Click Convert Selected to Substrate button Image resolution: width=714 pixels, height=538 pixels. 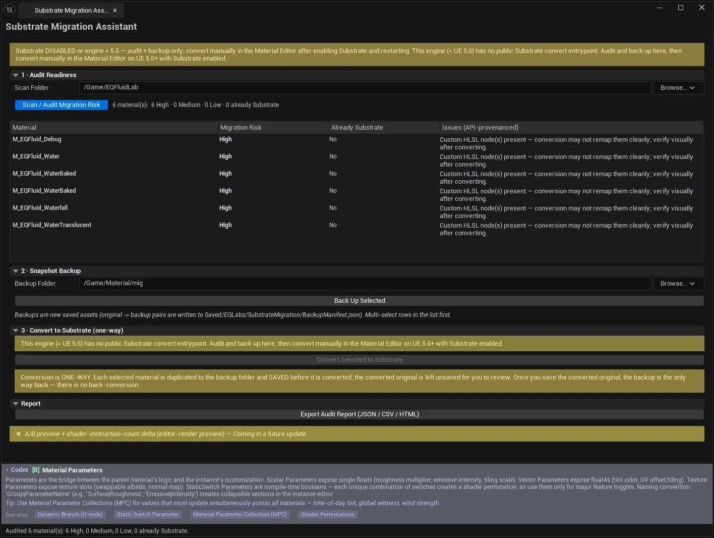click(x=360, y=360)
